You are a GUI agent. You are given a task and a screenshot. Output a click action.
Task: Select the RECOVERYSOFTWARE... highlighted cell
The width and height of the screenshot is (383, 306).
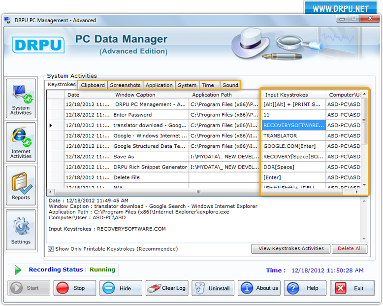(293, 125)
